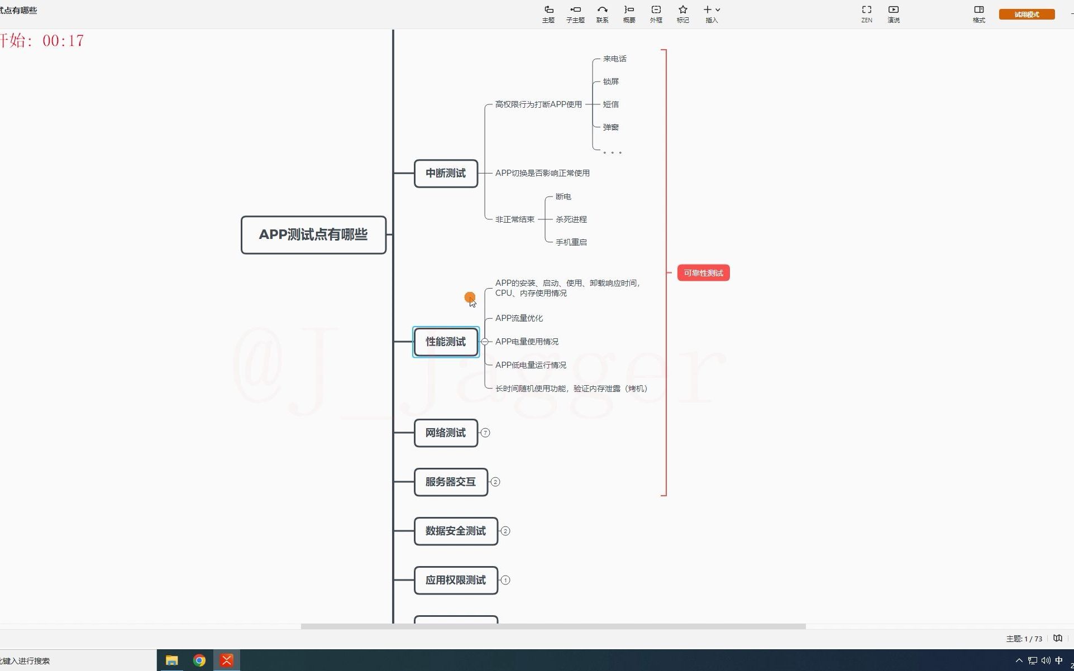Select the central topic APP测试点有哪些
Screen dimensions: 1074x671
click(313, 234)
